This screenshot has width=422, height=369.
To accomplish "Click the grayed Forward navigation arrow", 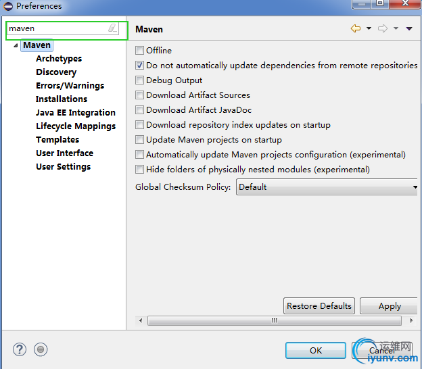I will pyautogui.click(x=383, y=28).
